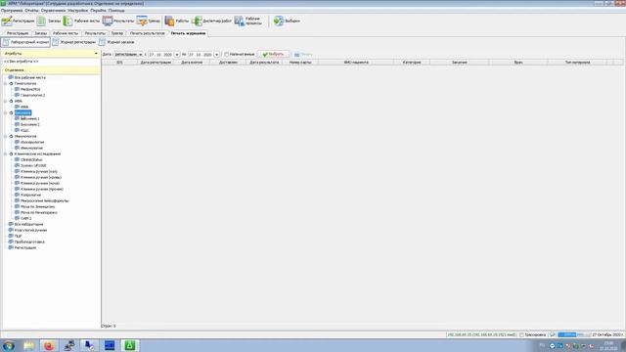Open the Firefox taskbar icon

coord(49,345)
